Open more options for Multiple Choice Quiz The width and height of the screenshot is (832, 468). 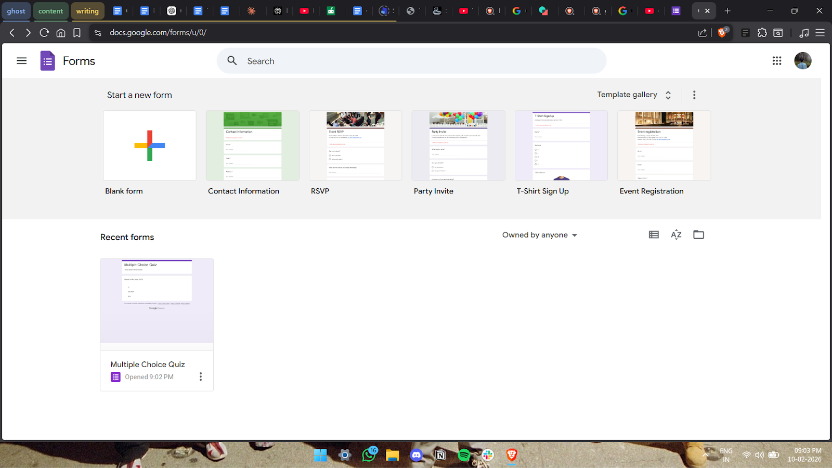click(x=201, y=377)
